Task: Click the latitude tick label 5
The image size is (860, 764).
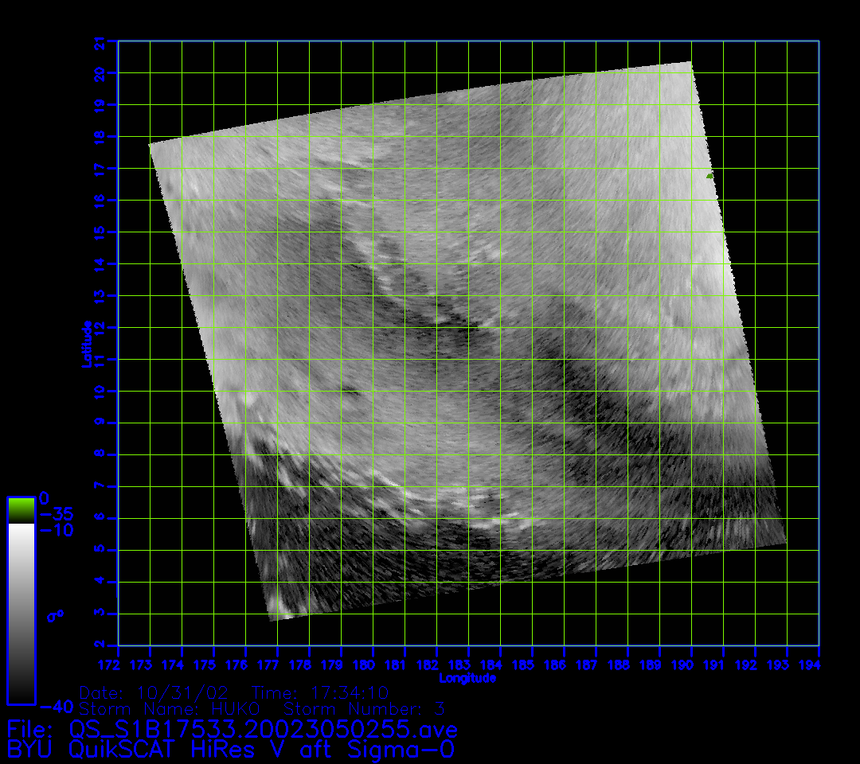Action: pos(100,550)
